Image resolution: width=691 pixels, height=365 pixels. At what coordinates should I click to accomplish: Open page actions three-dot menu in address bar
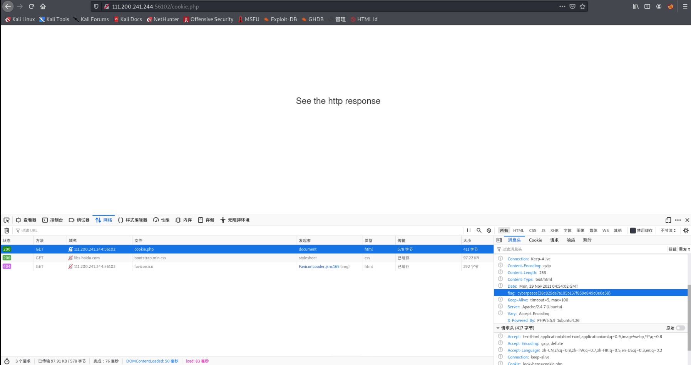tap(562, 7)
